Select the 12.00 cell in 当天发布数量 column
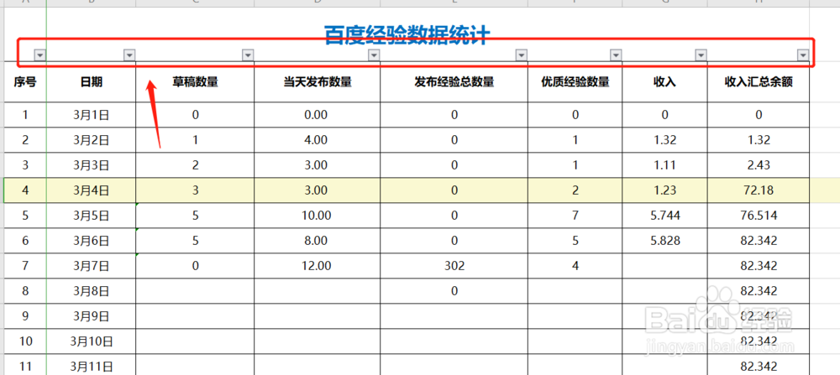 [x=318, y=266]
